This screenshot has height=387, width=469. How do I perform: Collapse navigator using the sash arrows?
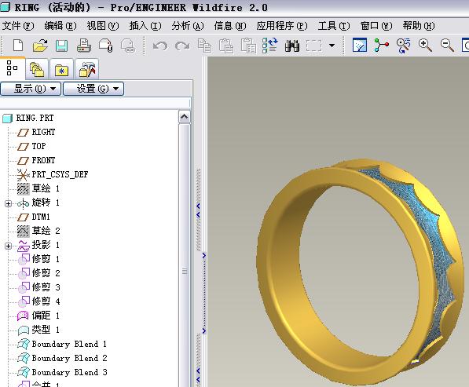tap(198, 210)
